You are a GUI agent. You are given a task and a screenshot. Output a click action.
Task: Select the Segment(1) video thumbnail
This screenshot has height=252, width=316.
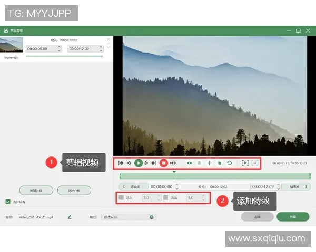[11, 46]
